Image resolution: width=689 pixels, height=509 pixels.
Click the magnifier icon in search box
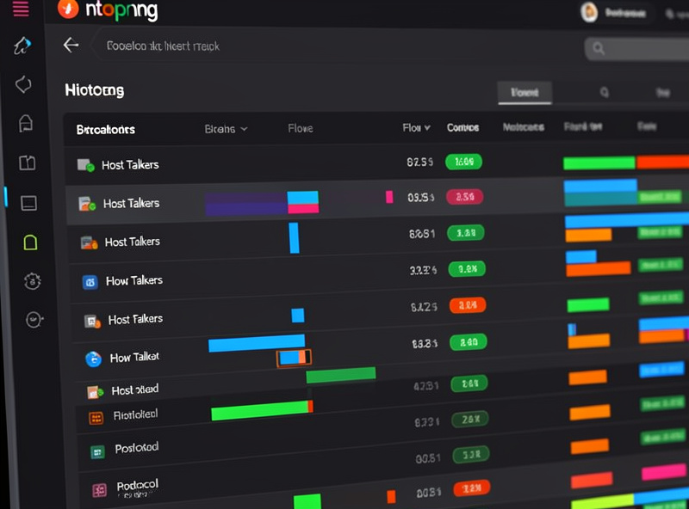pos(598,48)
